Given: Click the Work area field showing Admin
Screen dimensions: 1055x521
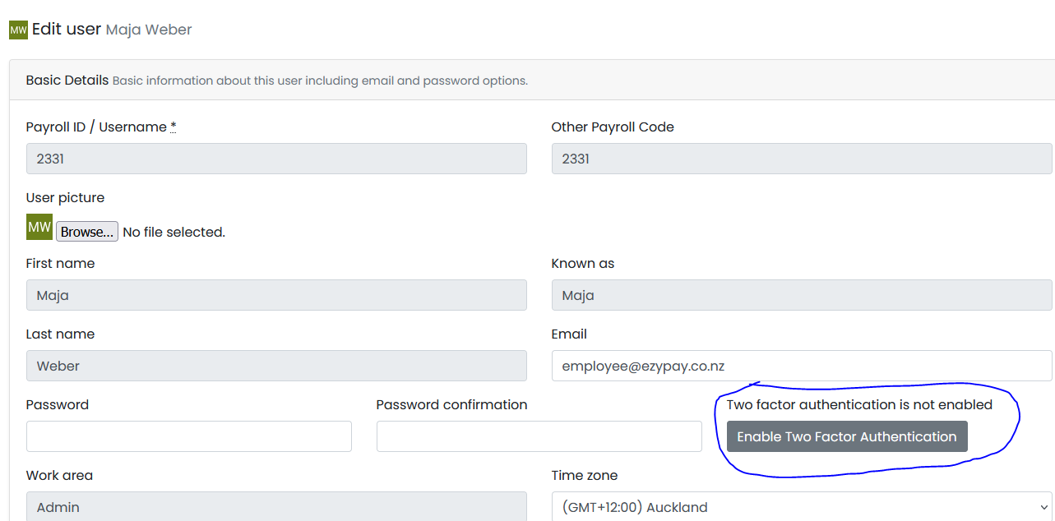Looking at the screenshot, I should 275,507.
